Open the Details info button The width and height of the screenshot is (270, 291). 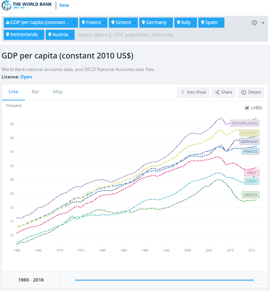click(x=251, y=92)
